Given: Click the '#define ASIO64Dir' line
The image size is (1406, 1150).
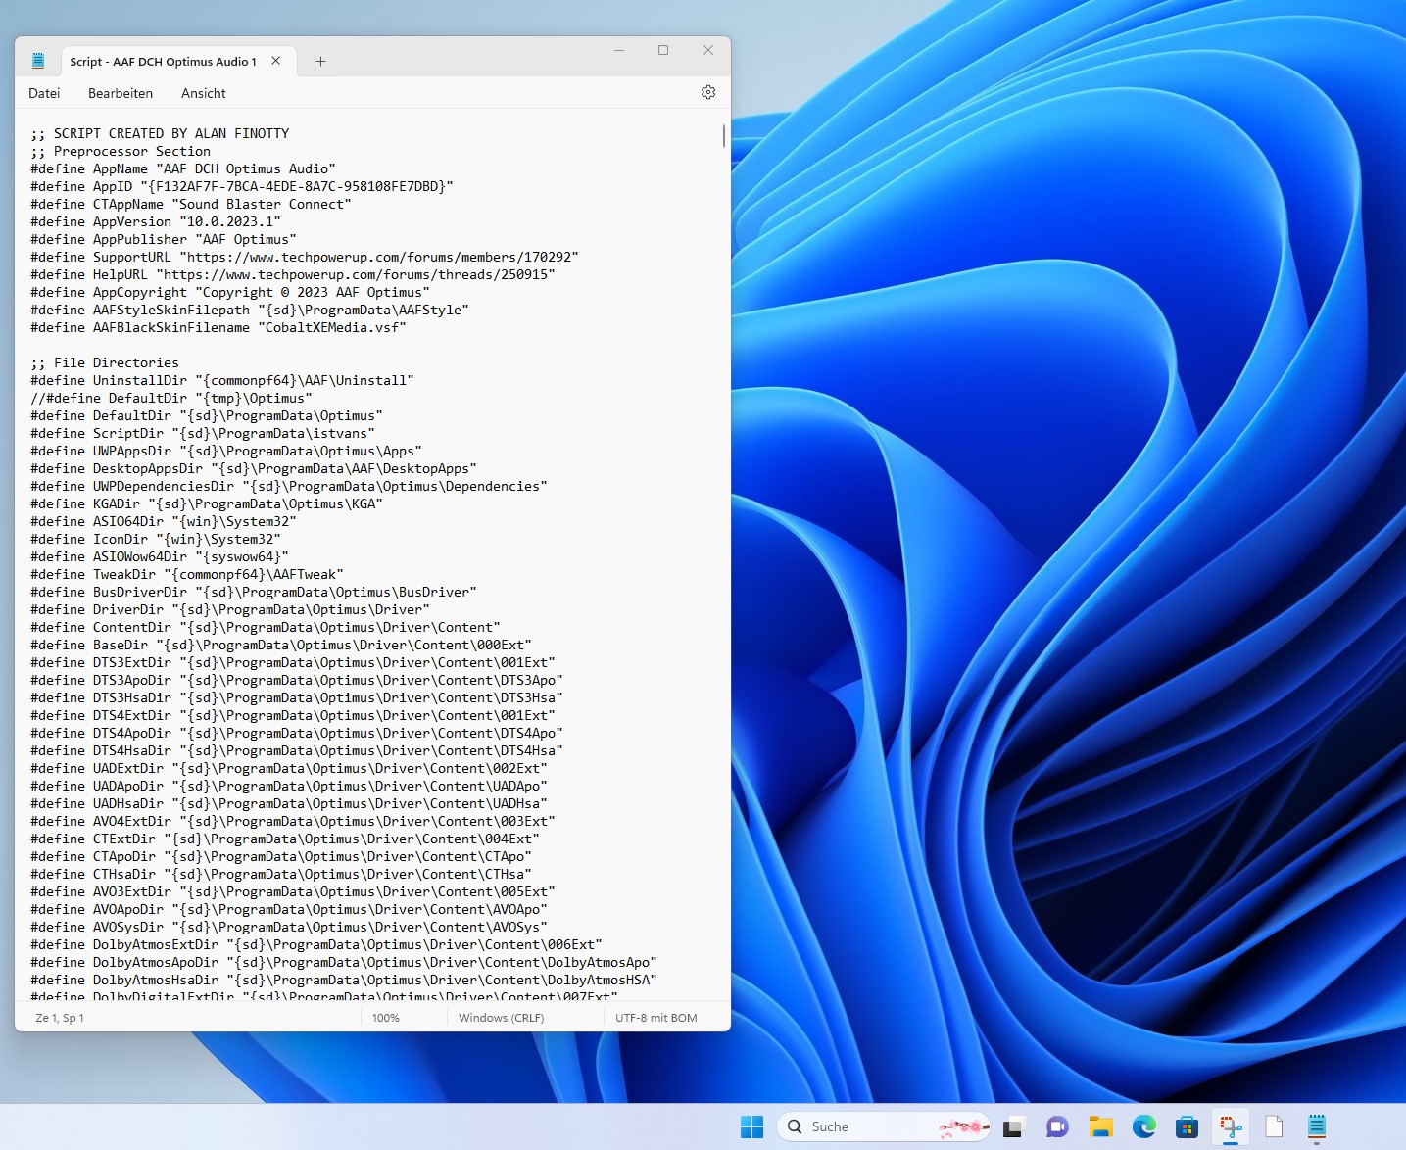Looking at the screenshot, I should (164, 521).
